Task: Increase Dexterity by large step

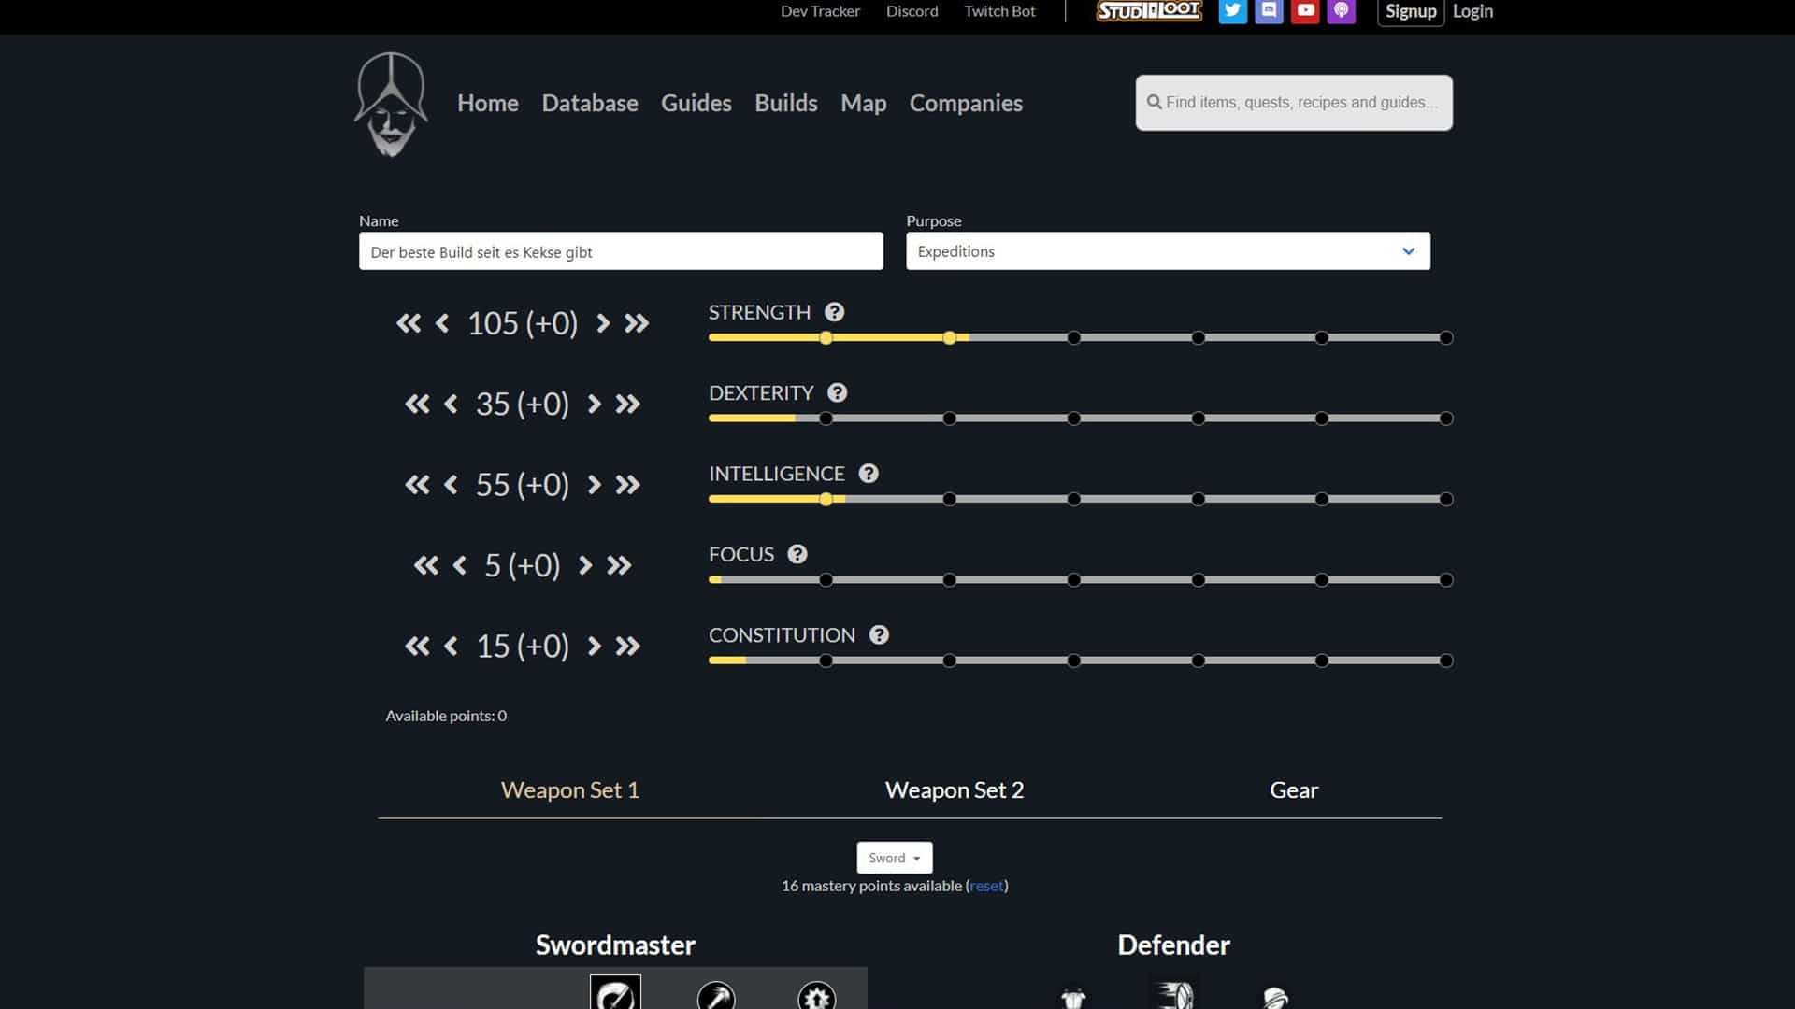Action: tap(627, 404)
